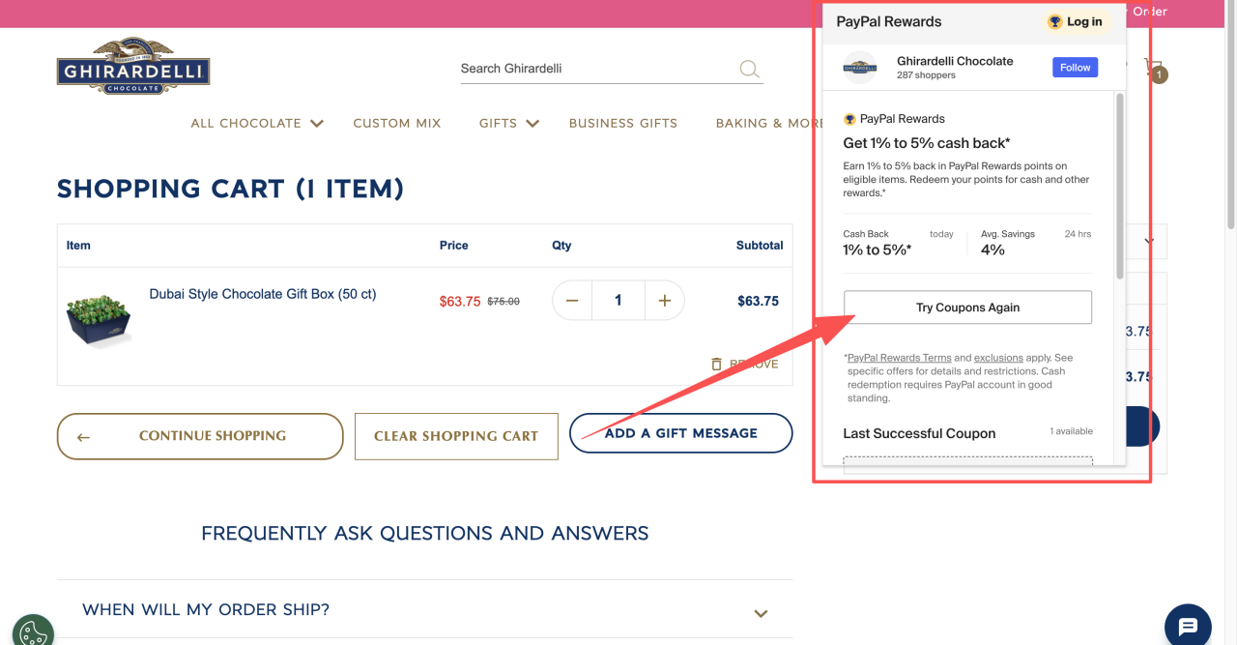Open BUSINESS GIFTS in the navigation
1237x645 pixels.
(x=623, y=123)
